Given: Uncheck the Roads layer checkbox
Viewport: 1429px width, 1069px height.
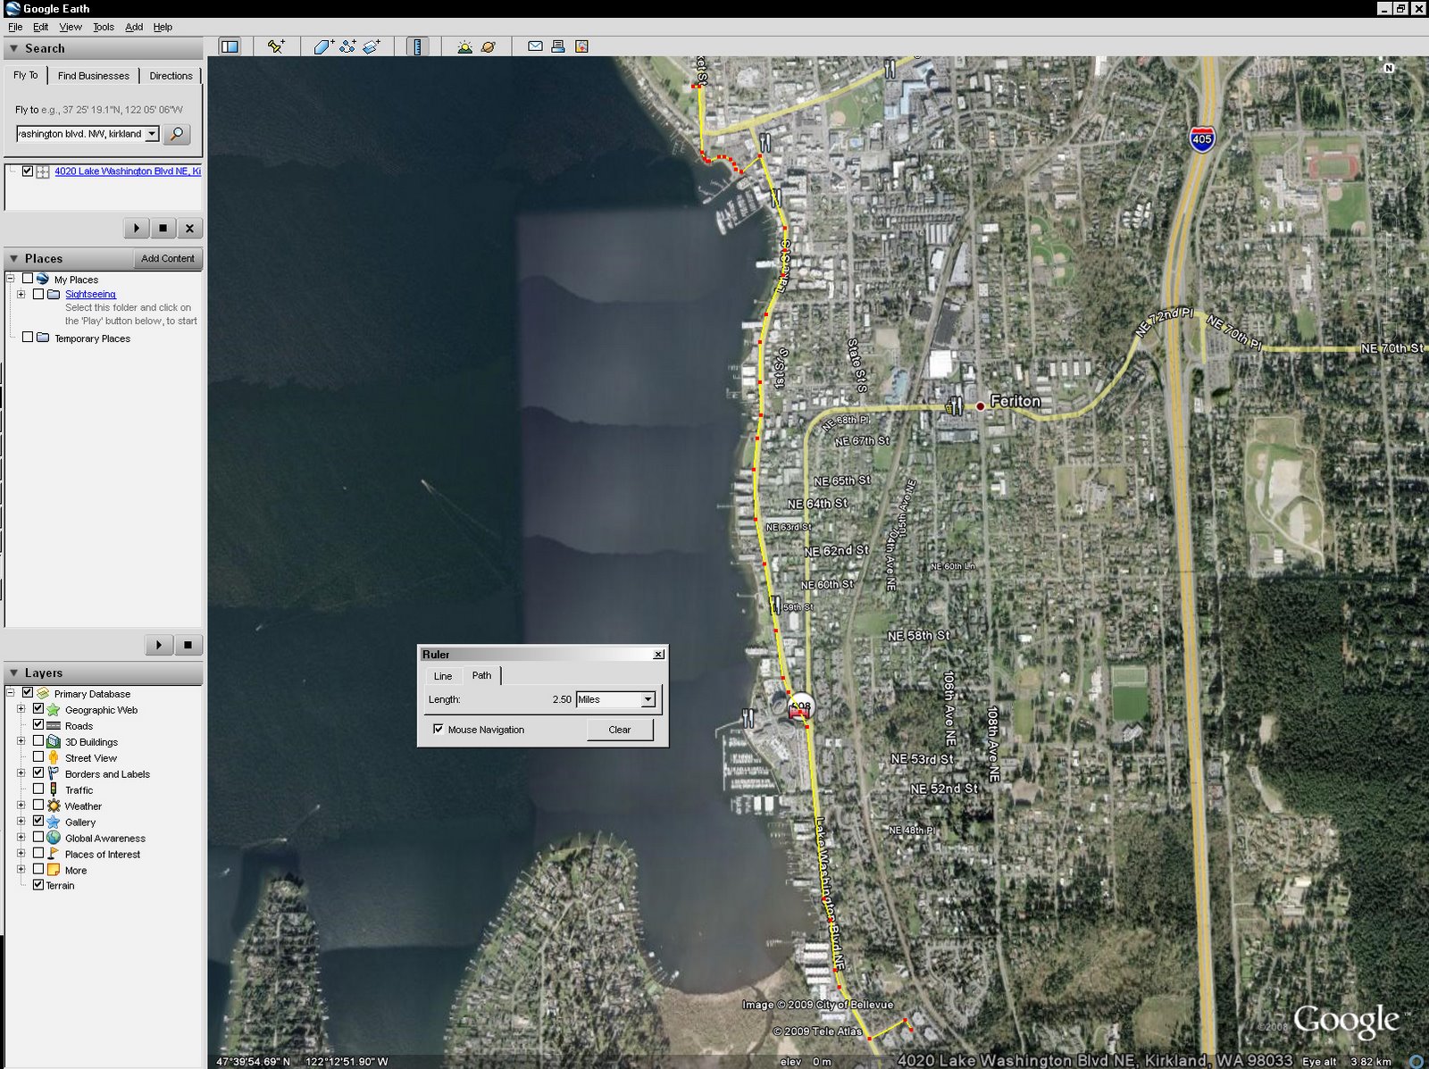Looking at the screenshot, I should (38, 725).
